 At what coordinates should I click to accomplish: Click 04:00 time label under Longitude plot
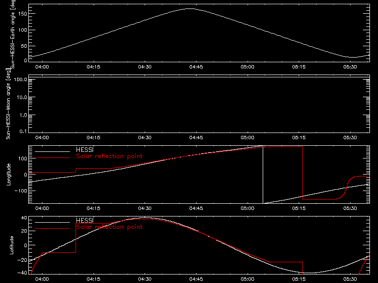[x=42, y=208]
